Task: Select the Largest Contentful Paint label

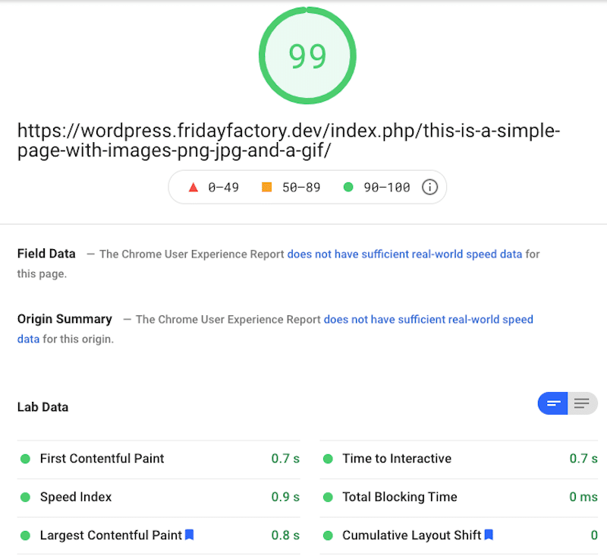Action: coord(111,535)
